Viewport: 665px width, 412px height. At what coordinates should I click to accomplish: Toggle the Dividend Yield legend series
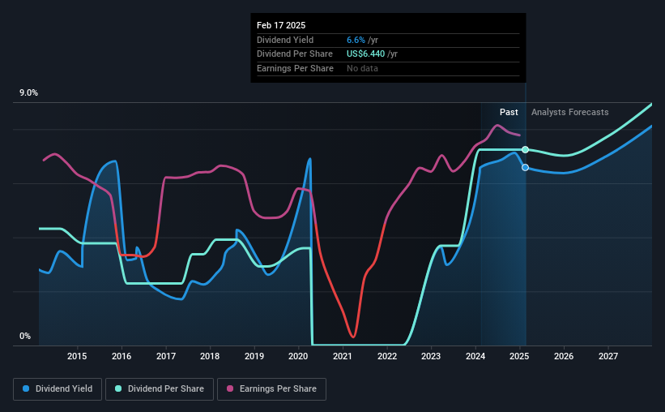[x=58, y=388]
